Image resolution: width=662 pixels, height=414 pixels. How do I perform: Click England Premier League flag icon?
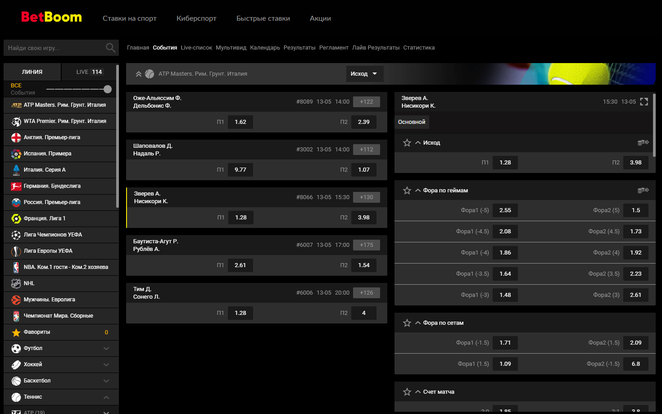[x=16, y=137]
